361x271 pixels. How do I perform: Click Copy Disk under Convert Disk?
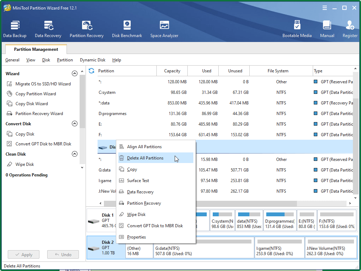pos(25,134)
